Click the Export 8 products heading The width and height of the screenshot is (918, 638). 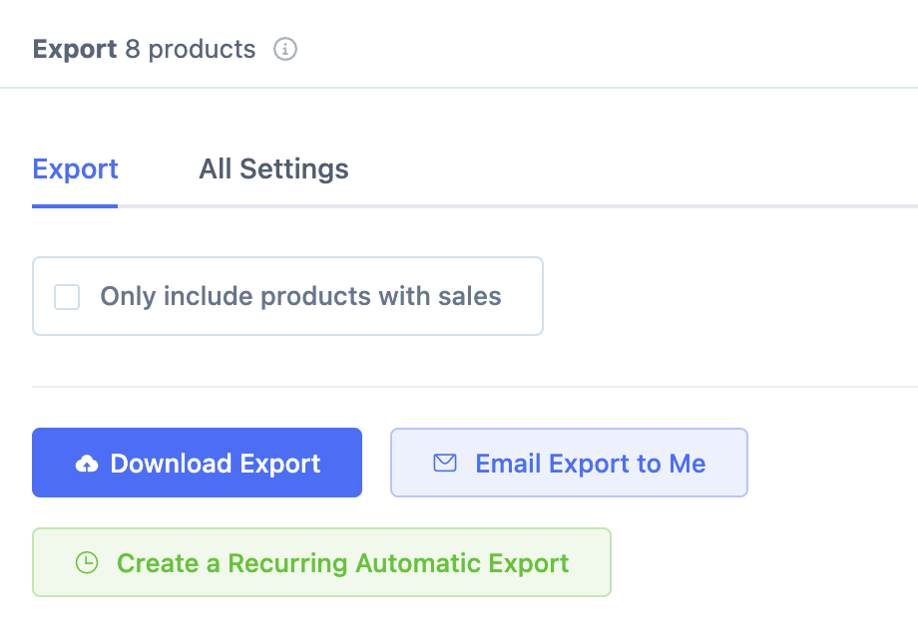point(145,48)
